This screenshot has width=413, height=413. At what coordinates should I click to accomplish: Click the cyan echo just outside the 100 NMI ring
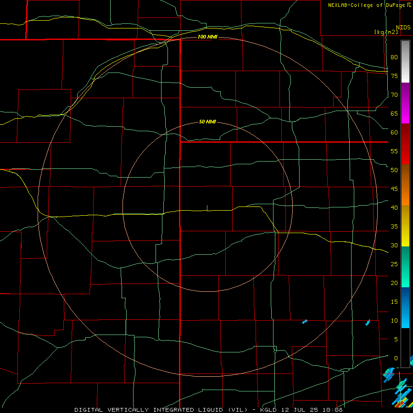click(x=368, y=323)
